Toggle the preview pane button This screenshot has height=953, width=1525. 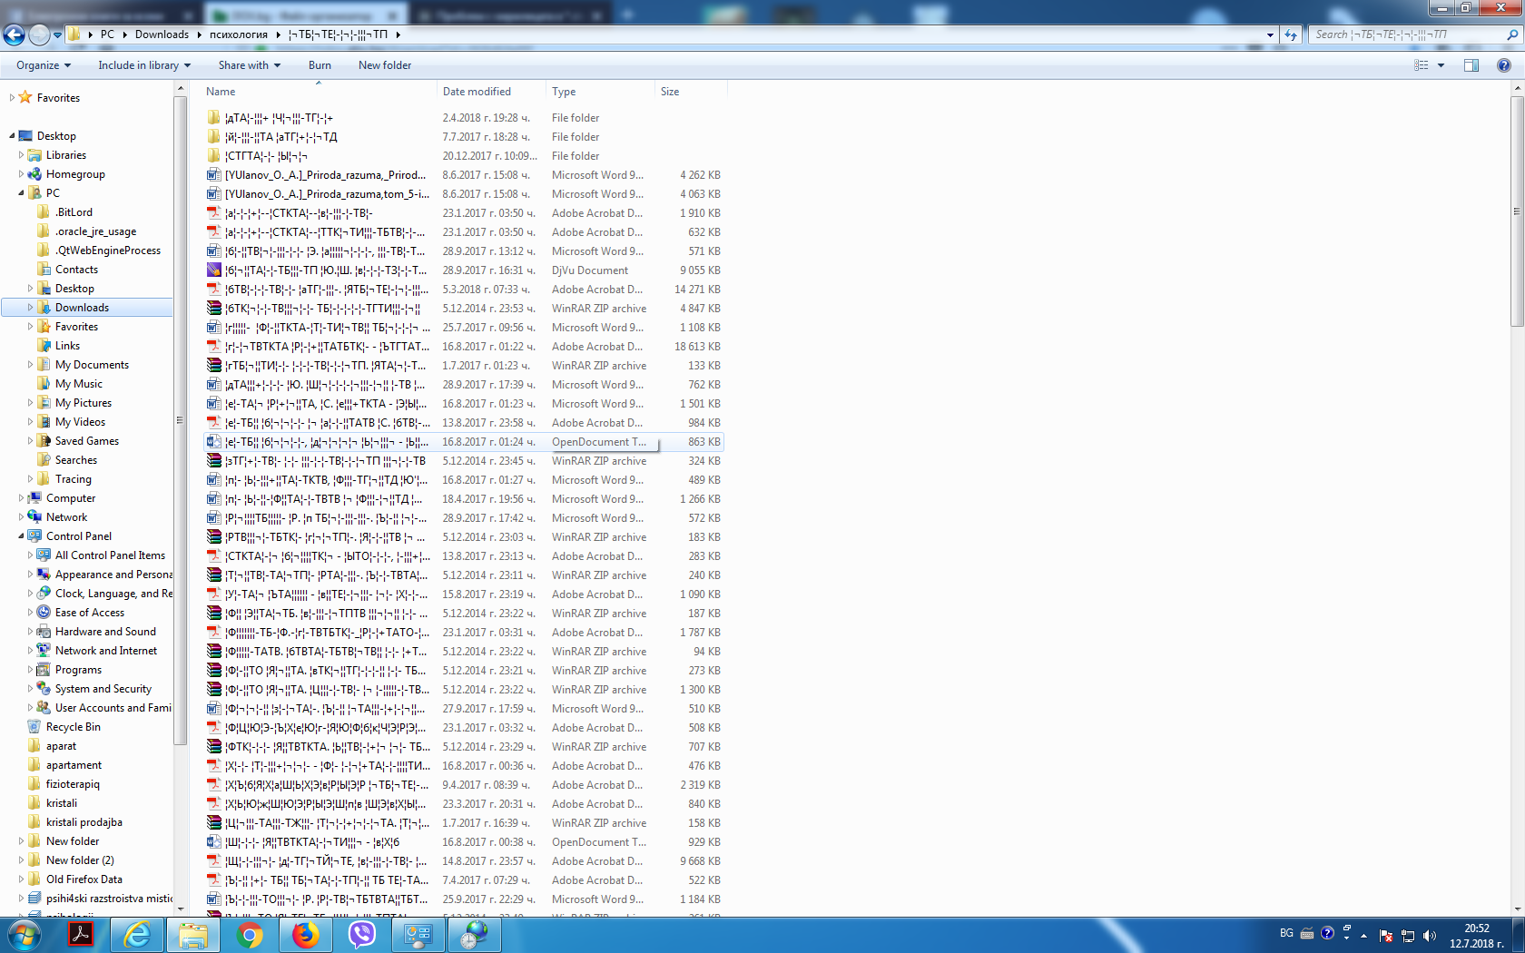click(x=1471, y=65)
